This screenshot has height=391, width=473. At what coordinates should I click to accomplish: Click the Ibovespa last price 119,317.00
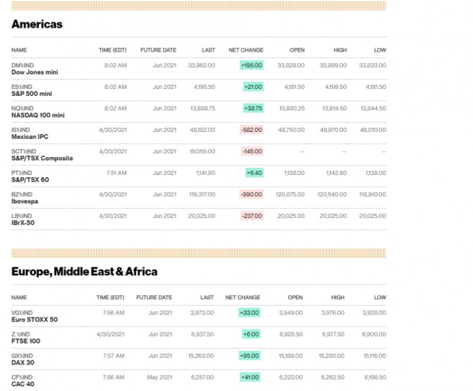[x=202, y=195]
